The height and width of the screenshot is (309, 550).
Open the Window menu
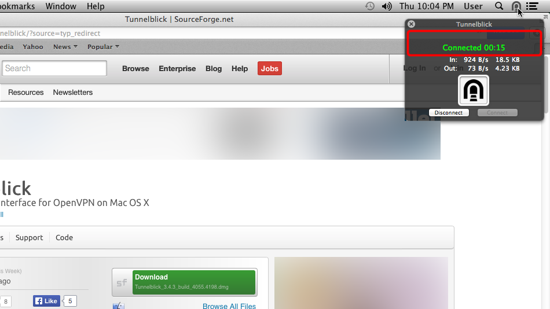point(61,6)
